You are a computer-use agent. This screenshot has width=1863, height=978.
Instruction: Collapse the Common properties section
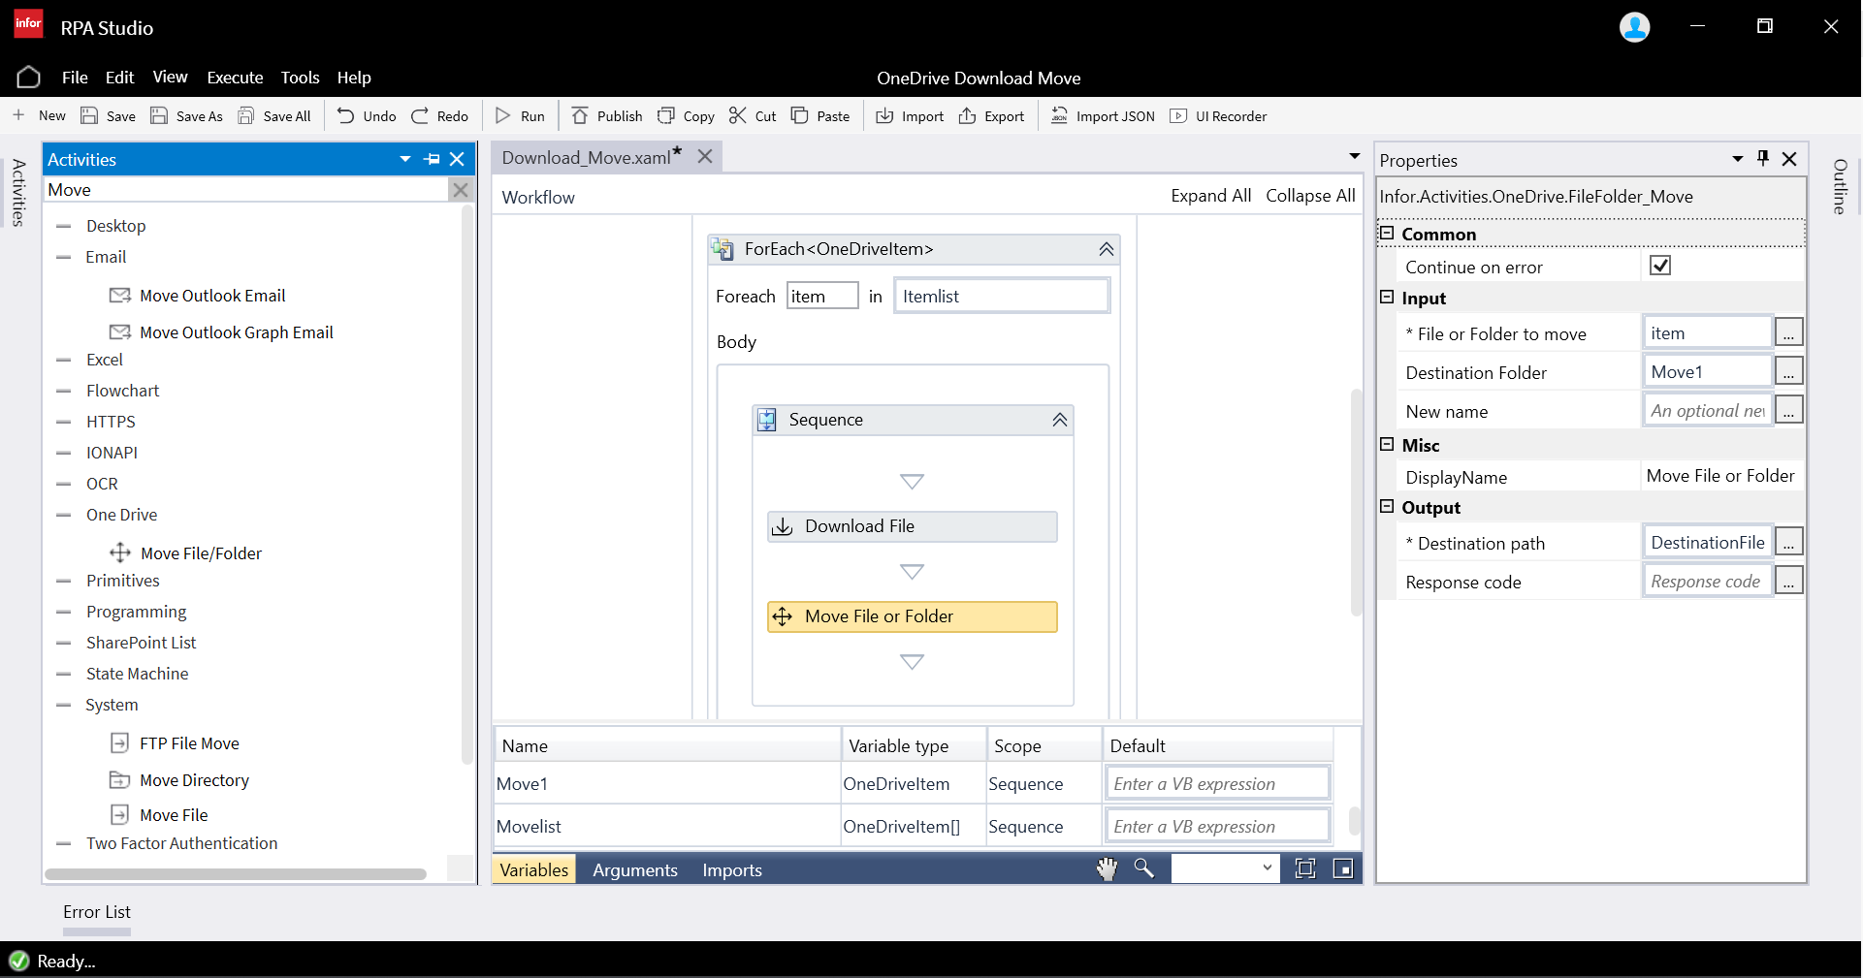coord(1387,234)
